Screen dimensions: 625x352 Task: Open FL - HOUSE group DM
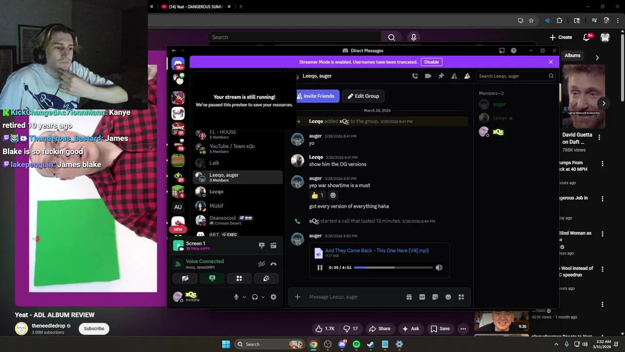[x=238, y=134]
